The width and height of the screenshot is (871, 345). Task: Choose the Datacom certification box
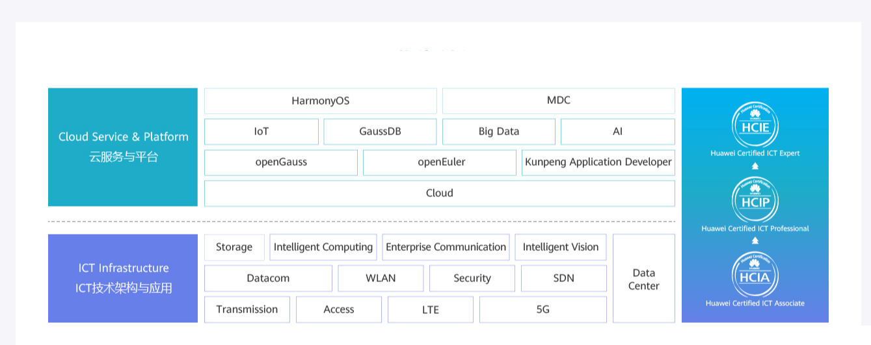pyautogui.click(x=268, y=278)
